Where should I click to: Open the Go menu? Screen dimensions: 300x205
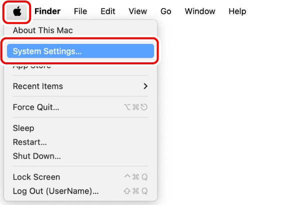[166, 11]
